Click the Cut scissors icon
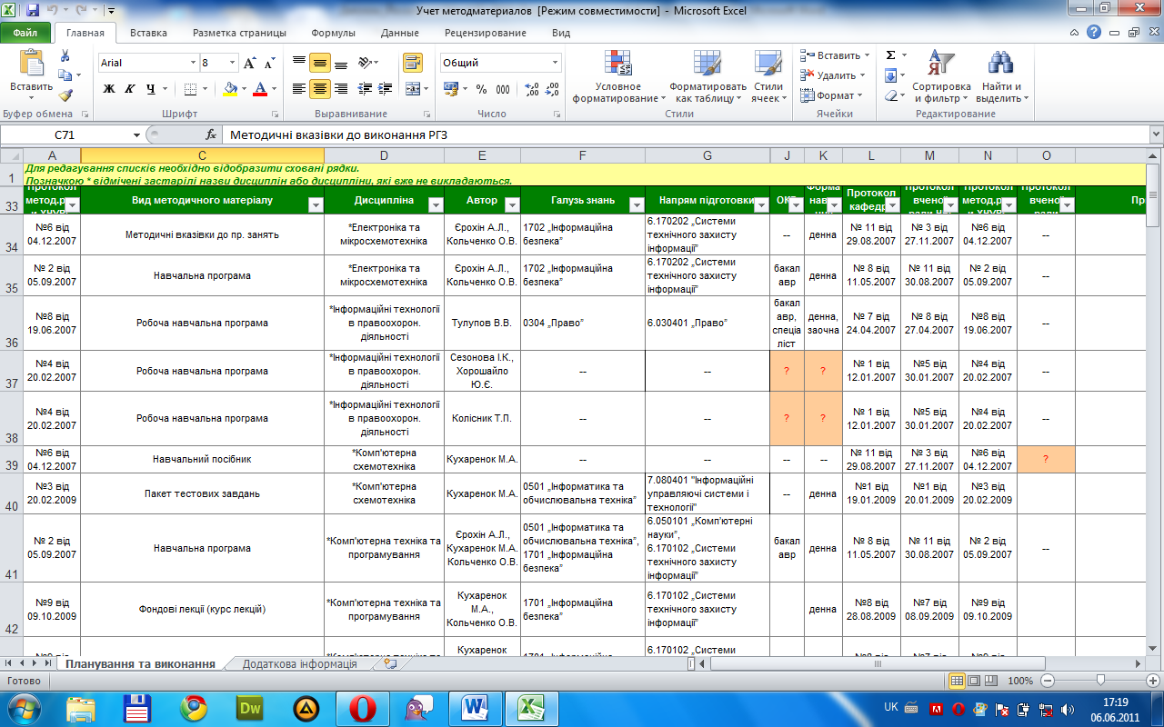The image size is (1164, 727). (x=65, y=56)
